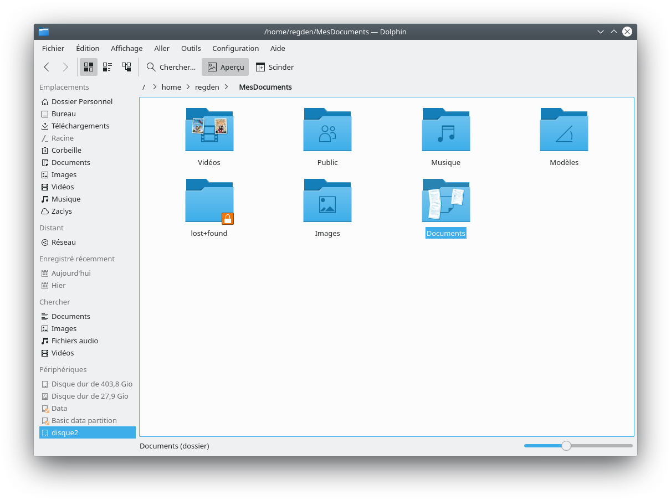The image size is (671, 500).
Task: Open the Configuration menu
Action: coord(235,48)
